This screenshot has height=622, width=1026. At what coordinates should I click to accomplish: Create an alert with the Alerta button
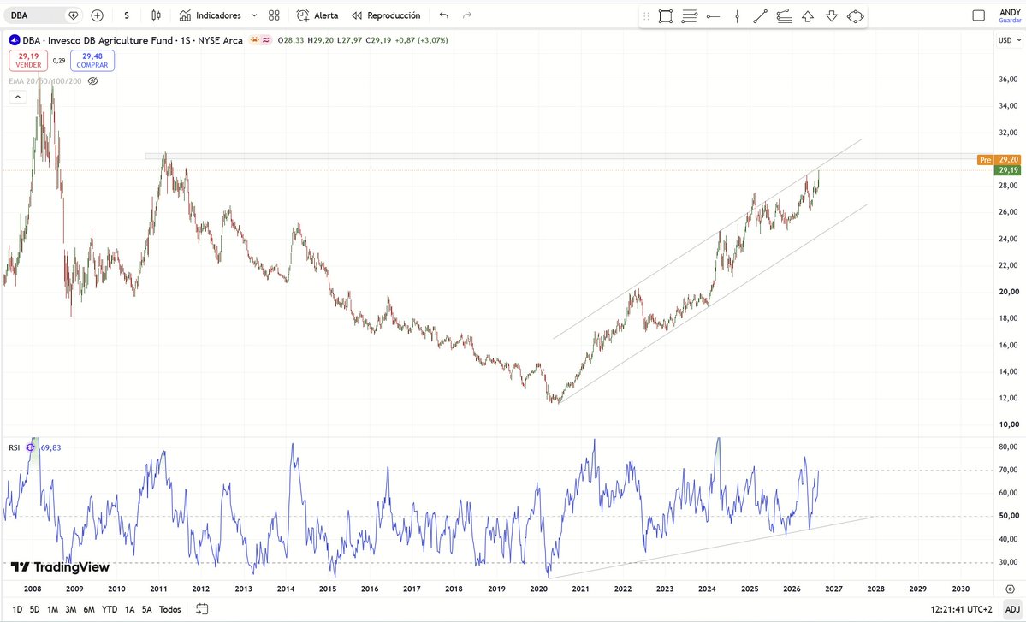click(317, 15)
